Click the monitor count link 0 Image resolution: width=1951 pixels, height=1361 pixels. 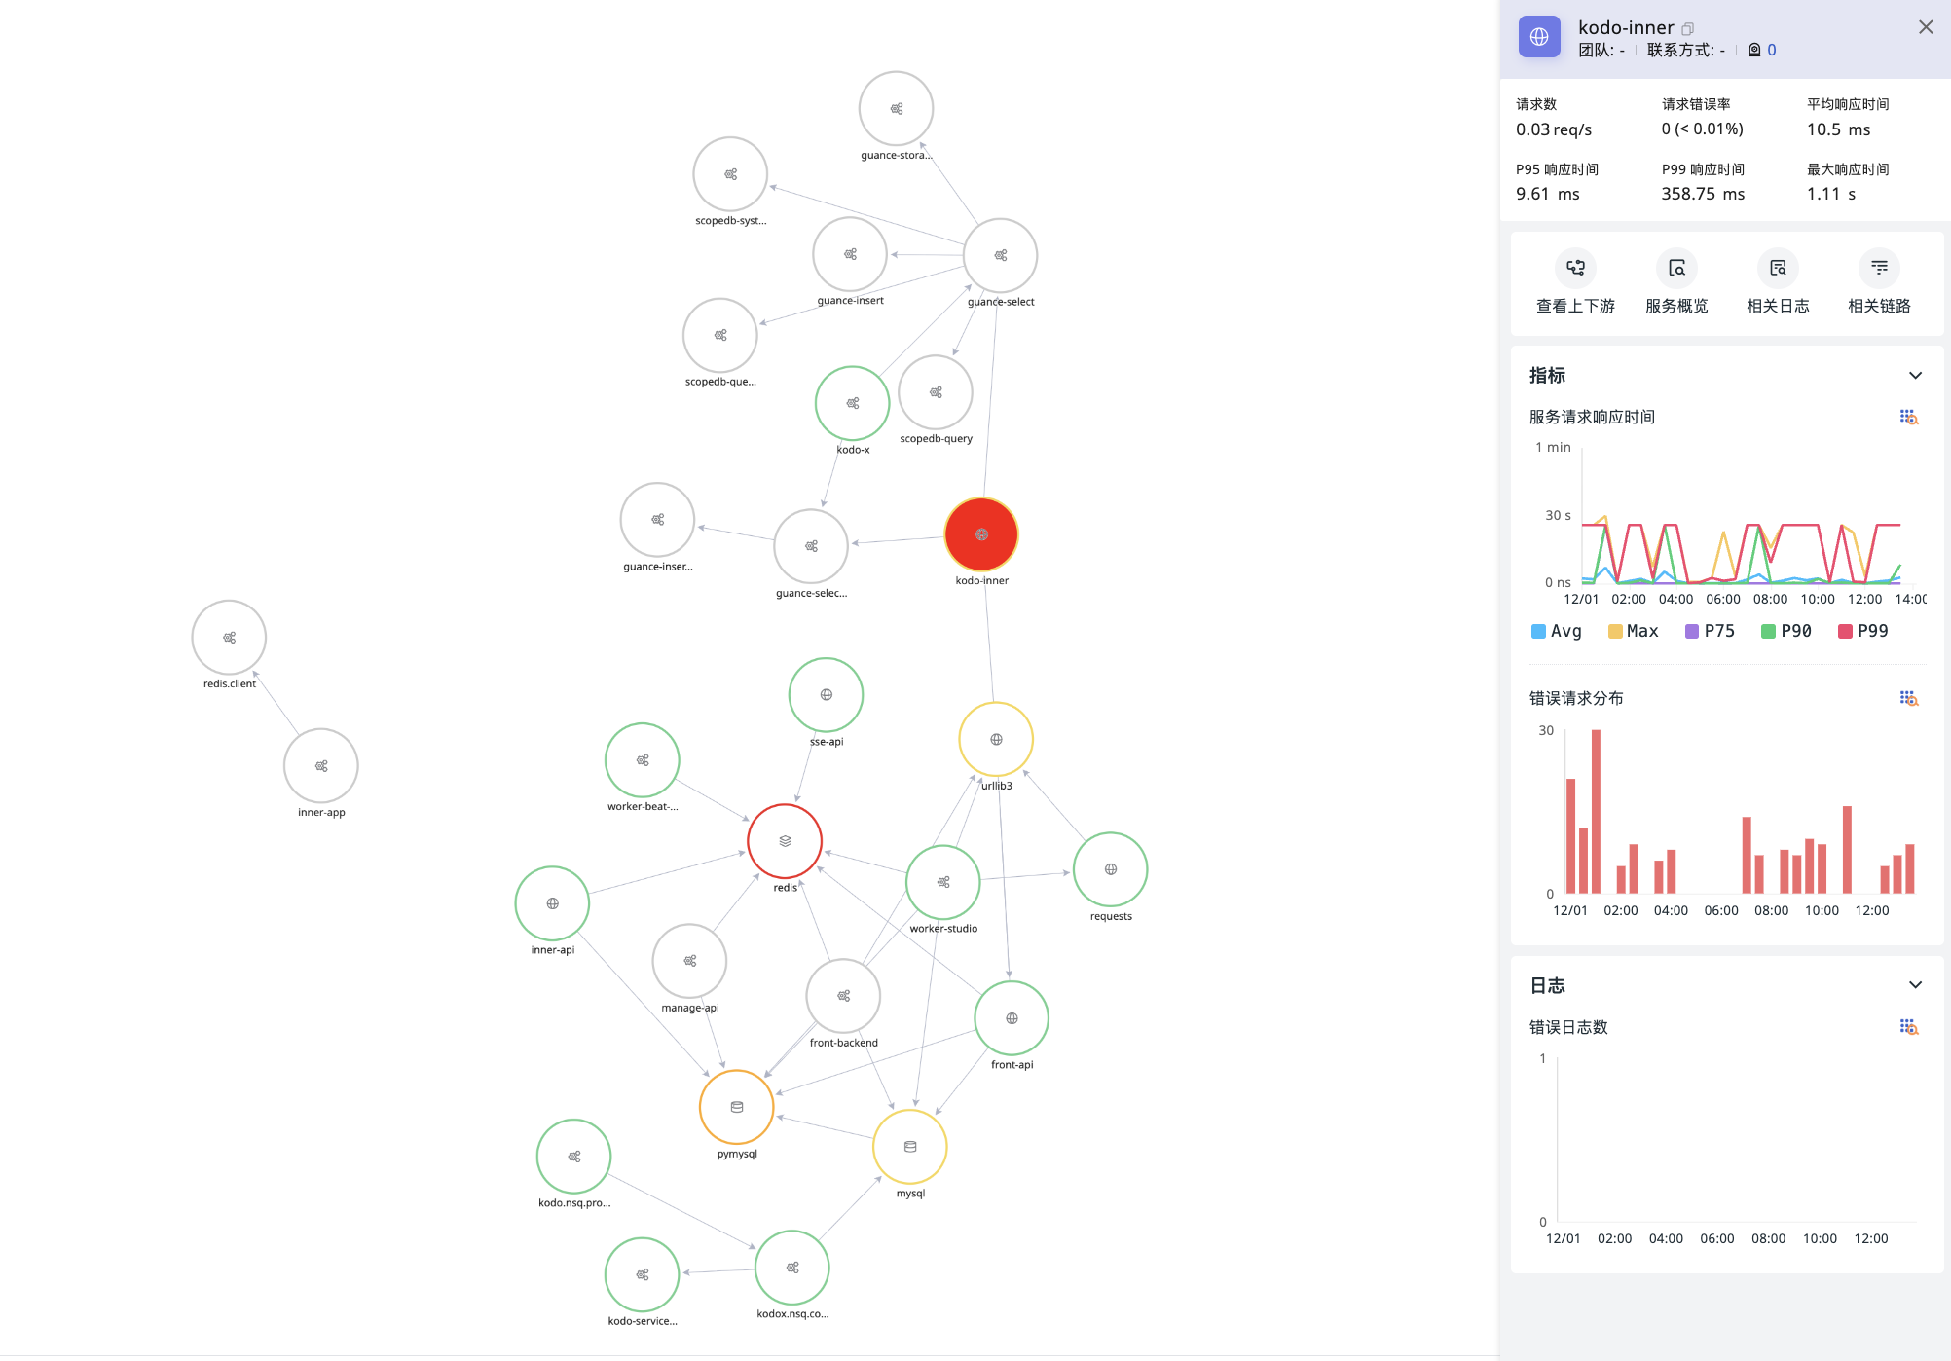[1771, 50]
